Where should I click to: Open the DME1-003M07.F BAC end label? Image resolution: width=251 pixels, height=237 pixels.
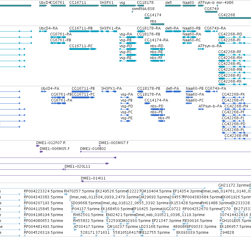(x=114, y=143)
